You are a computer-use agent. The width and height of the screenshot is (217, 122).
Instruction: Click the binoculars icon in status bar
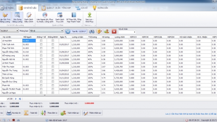point(18,120)
